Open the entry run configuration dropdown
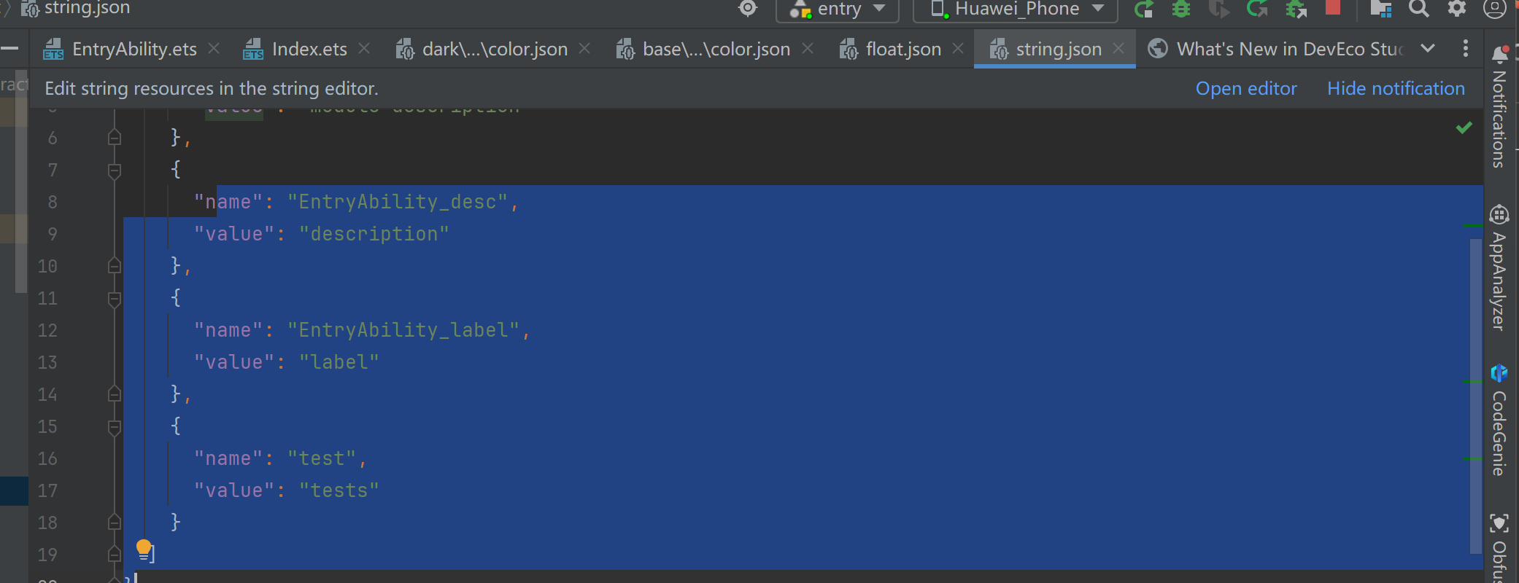 tap(837, 9)
